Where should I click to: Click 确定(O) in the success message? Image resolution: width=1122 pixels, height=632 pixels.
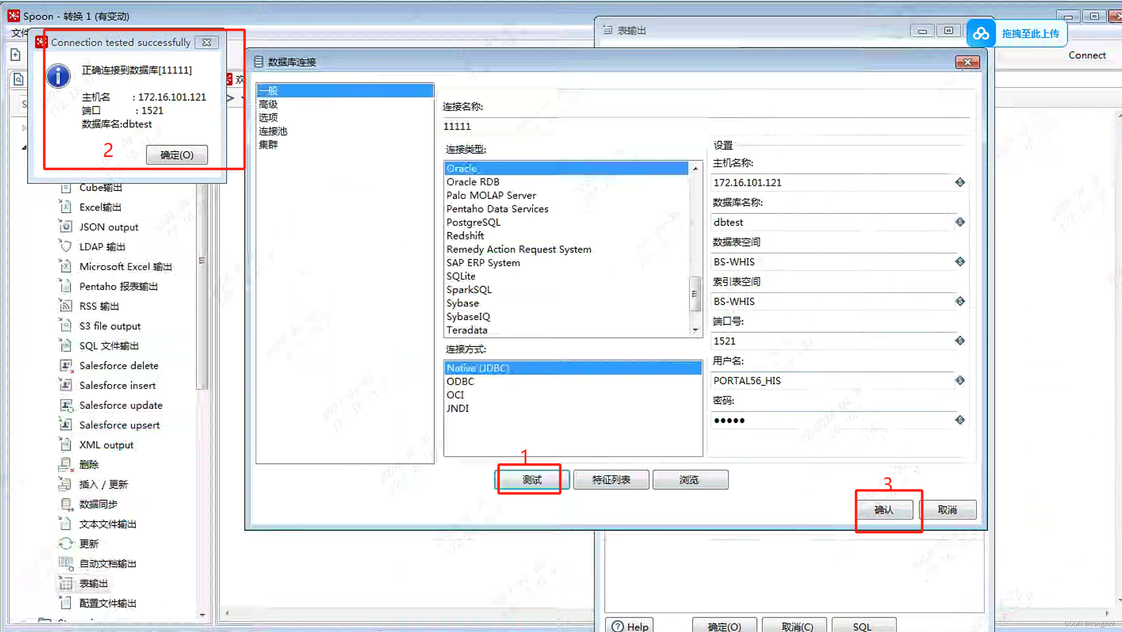click(x=177, y=155)
